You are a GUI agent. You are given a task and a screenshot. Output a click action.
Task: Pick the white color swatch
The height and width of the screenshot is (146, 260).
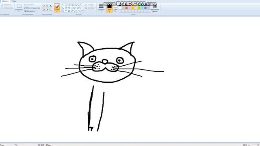pos(120,8)
